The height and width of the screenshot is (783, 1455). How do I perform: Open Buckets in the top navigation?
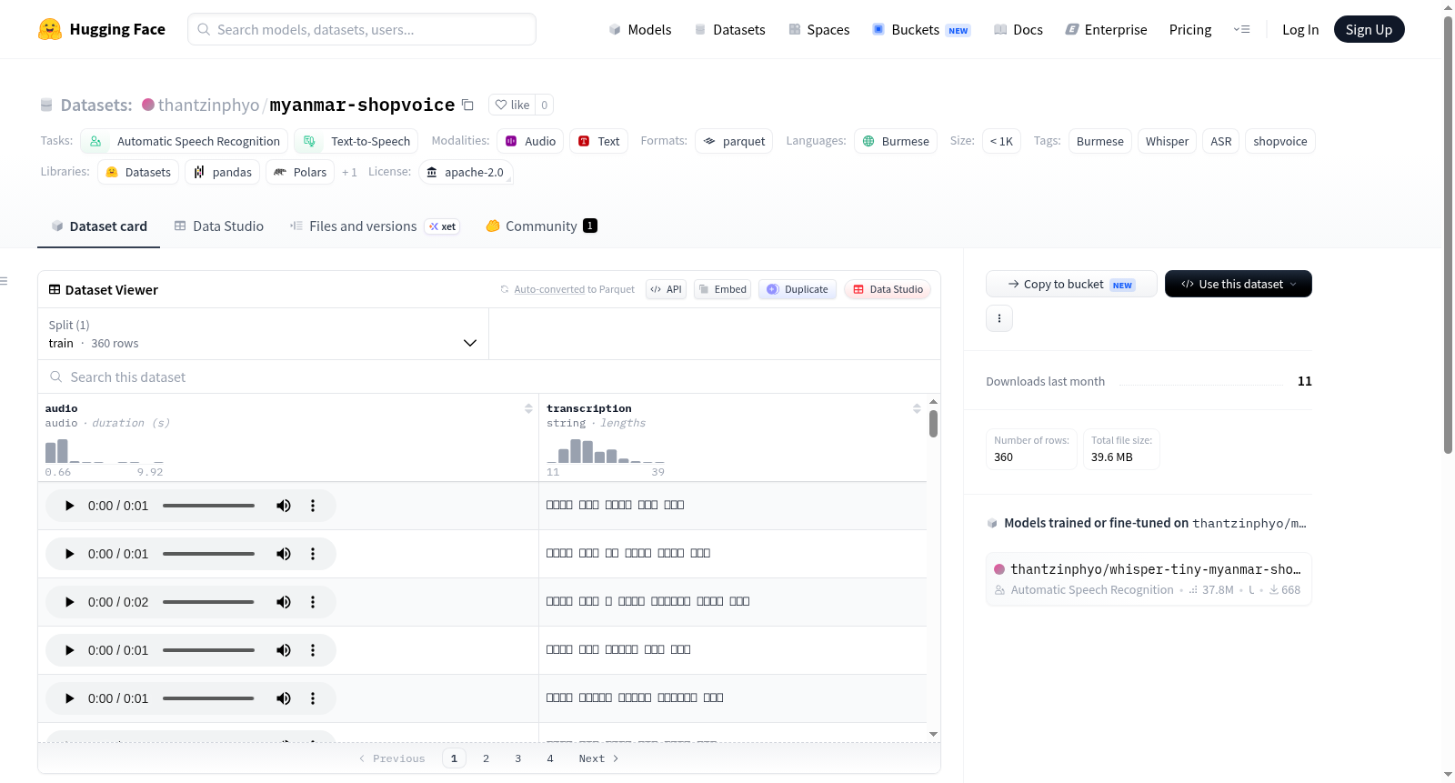[x=921, y=29]
